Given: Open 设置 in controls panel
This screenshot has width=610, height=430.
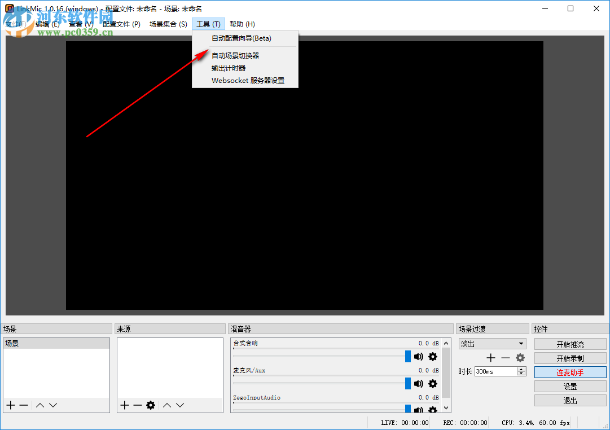Looking at the screenshot, I should [570, 387].
